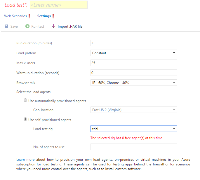
Task: Click the Load pattern label
Action: click(x=26, y=53)
